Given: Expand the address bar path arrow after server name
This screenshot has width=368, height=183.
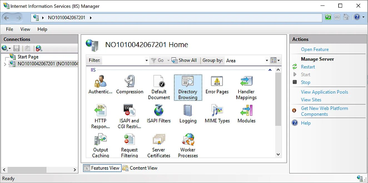Looking at the screenshot, I should 91,18.
